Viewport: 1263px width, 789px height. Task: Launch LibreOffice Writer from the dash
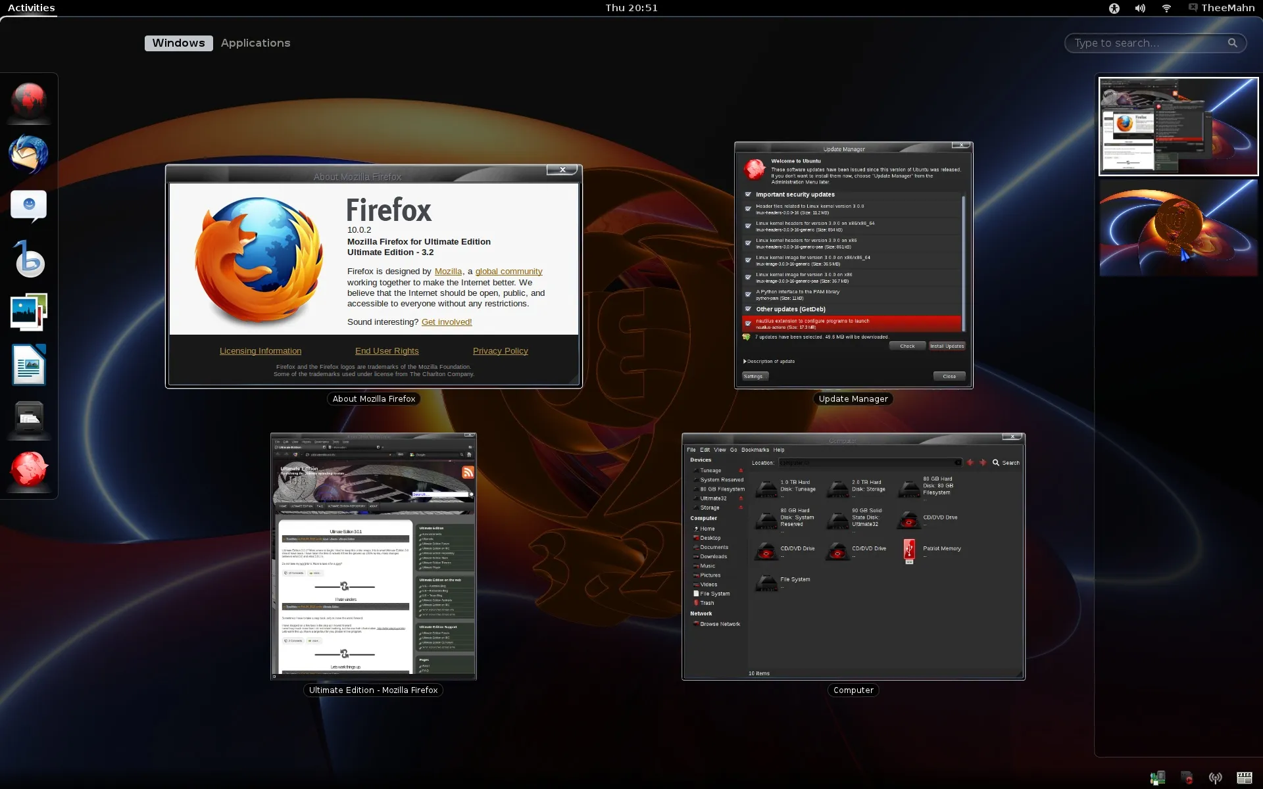coord(28,365)
